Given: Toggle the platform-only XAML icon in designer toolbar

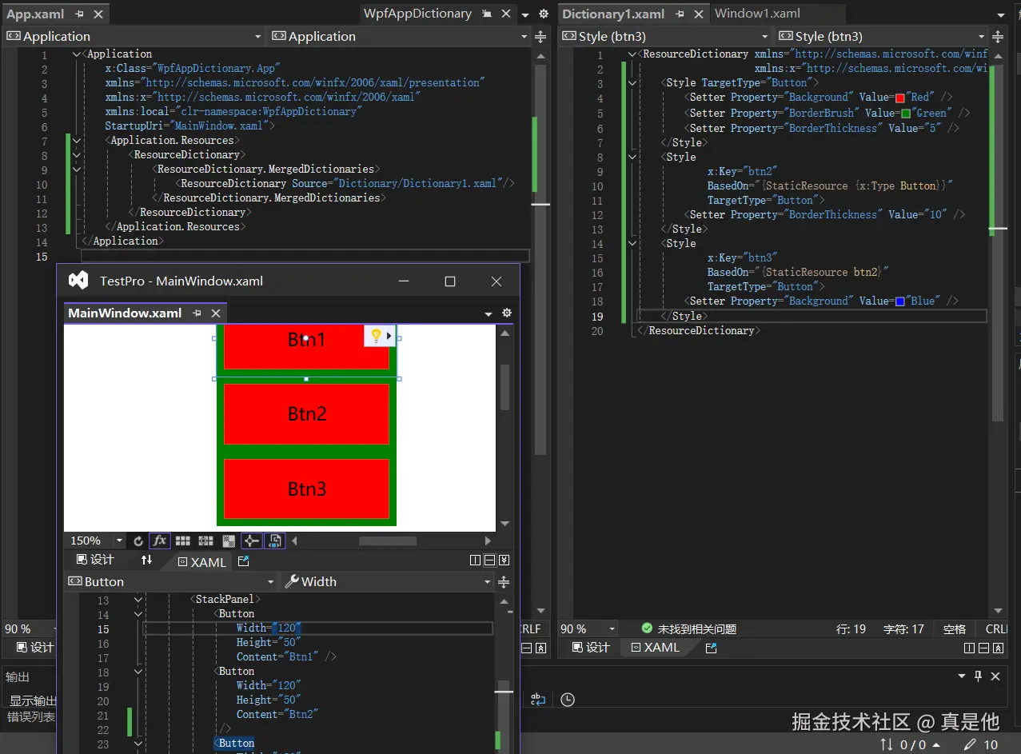Looking at the screenshot, I should (x=274, y=541).
